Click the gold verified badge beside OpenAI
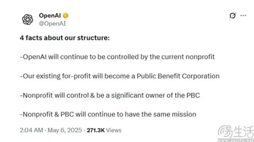 click(x=65, y=16)
